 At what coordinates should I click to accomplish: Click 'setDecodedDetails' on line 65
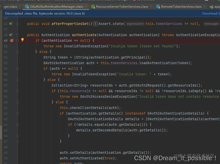[x=109, y=130]
